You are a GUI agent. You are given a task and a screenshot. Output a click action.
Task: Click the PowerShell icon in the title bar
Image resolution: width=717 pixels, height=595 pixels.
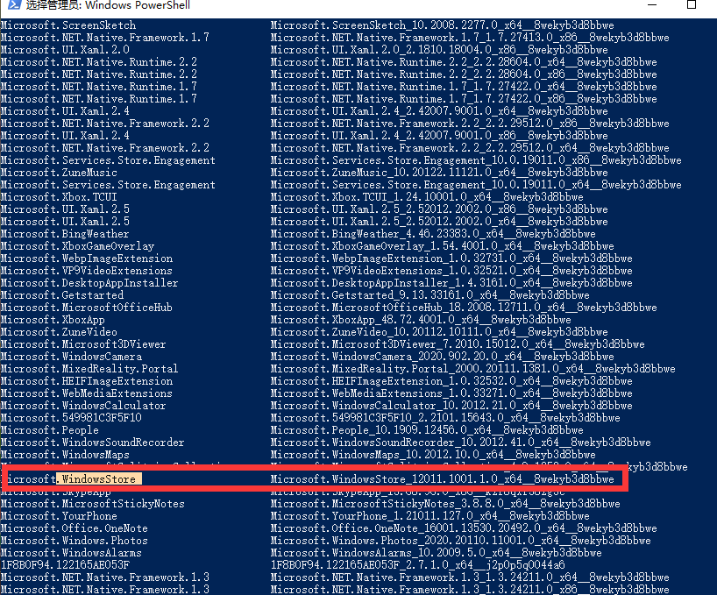coord(14,4)
